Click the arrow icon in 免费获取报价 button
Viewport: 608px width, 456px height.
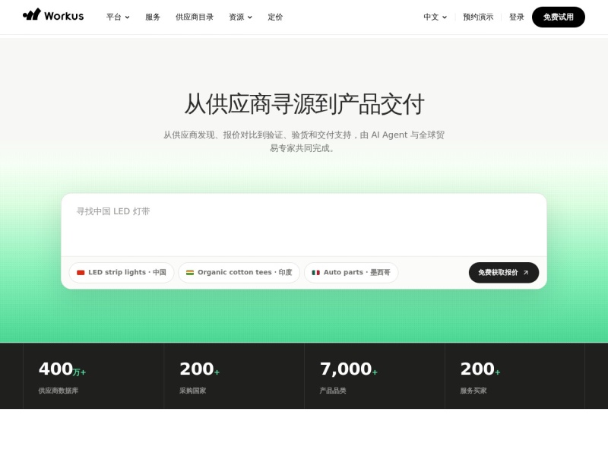click(526, 273)
